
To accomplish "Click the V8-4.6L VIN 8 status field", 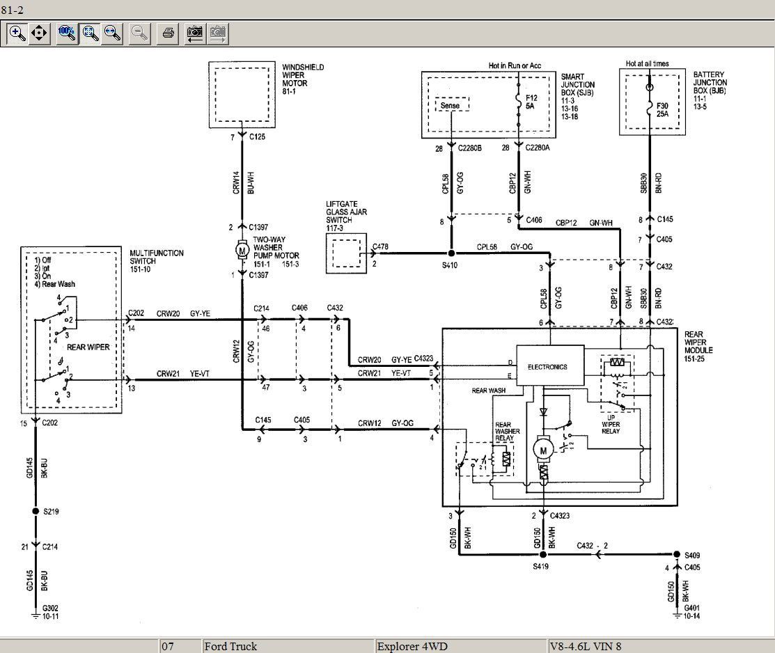I will click(x=659, y=646).
